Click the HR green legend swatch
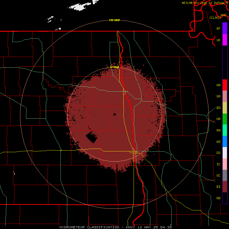 coord(225,119)
